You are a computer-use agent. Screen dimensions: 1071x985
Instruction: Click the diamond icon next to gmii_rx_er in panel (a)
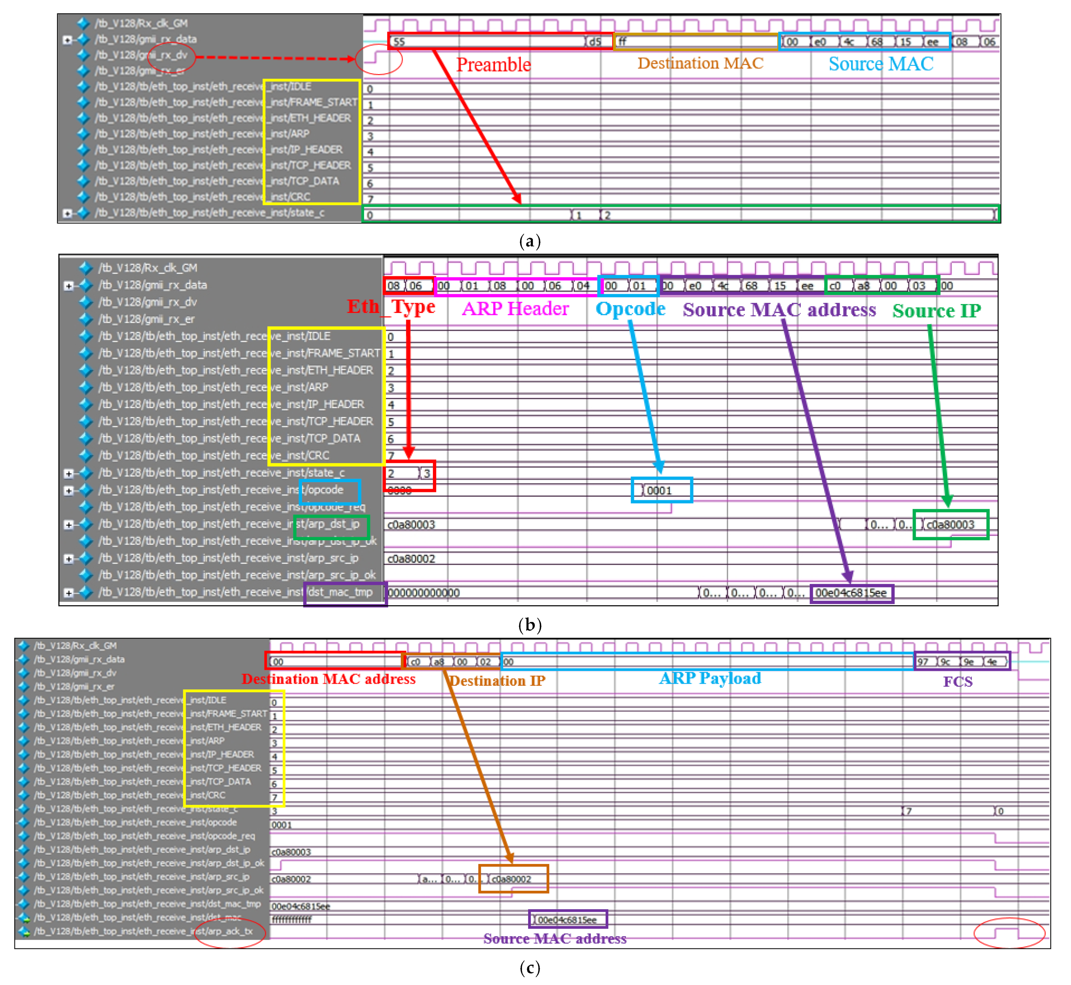[83, 70]
